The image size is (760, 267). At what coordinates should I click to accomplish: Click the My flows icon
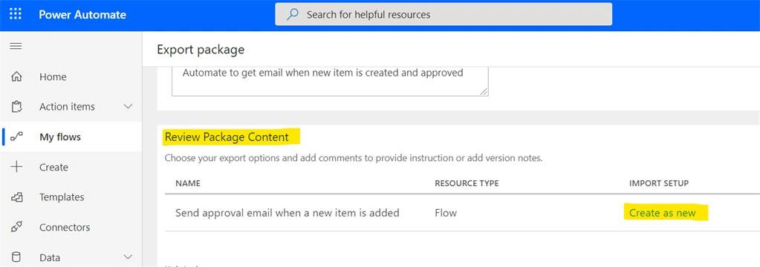point(16,137)
